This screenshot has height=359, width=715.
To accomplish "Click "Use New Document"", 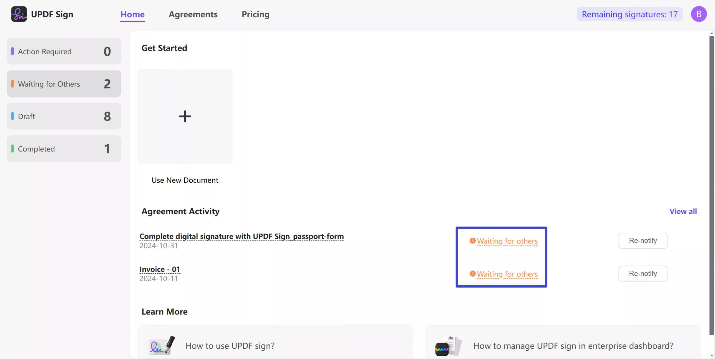I will click(x=185, y=180).
